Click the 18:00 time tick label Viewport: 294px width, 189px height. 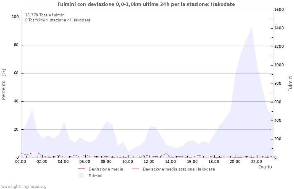213,161
